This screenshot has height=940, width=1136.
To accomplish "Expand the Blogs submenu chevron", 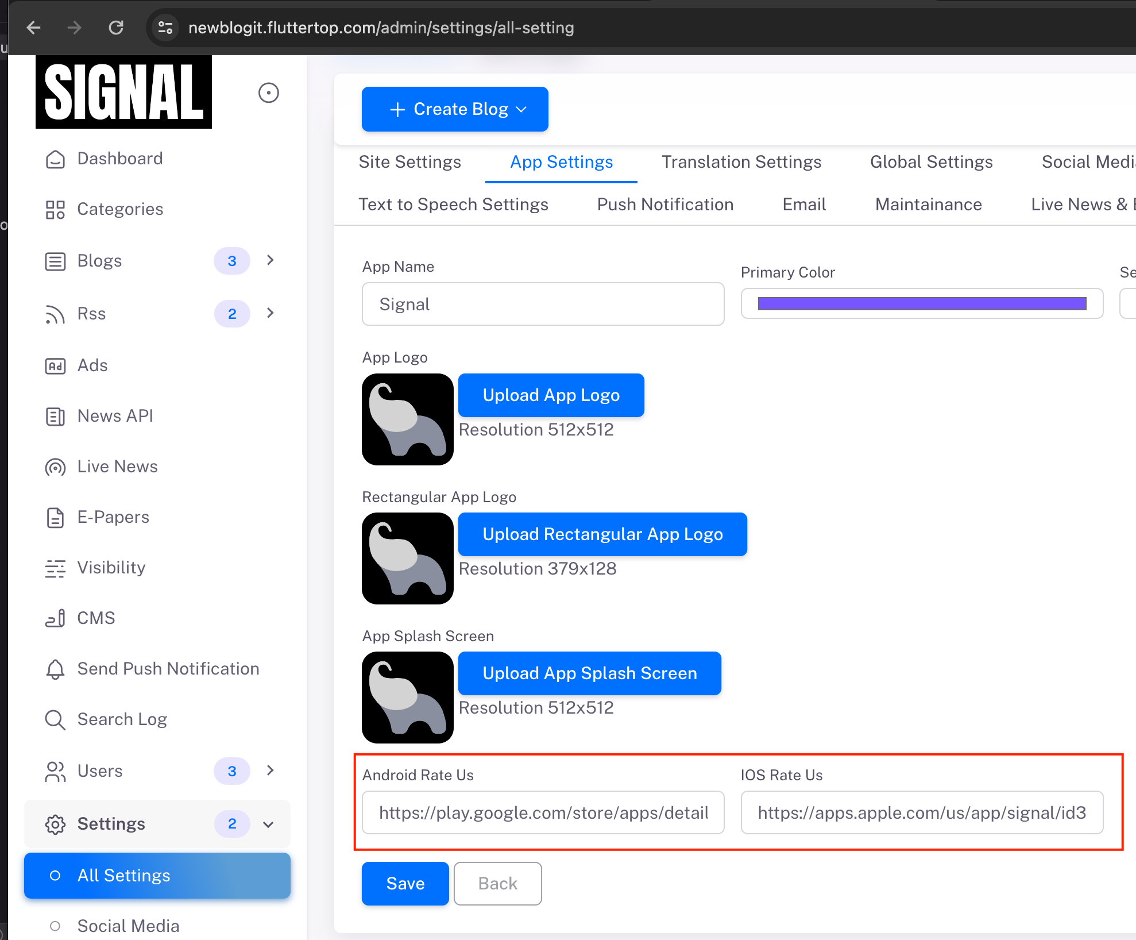I will coord(271,260).
